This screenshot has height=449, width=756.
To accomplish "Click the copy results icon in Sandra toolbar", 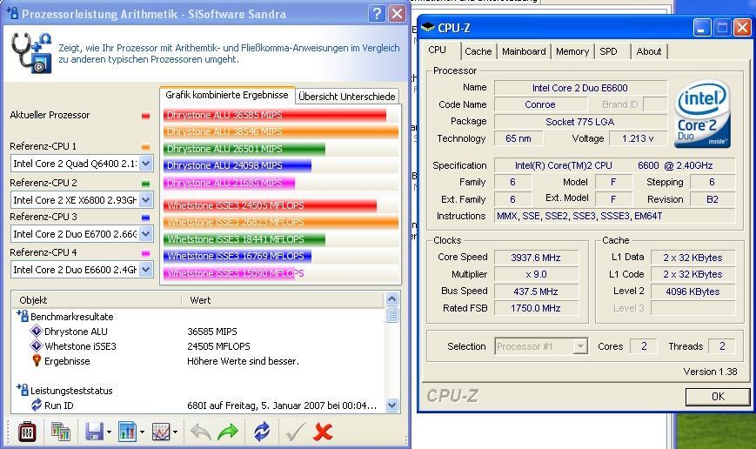I will click(61, 432).
